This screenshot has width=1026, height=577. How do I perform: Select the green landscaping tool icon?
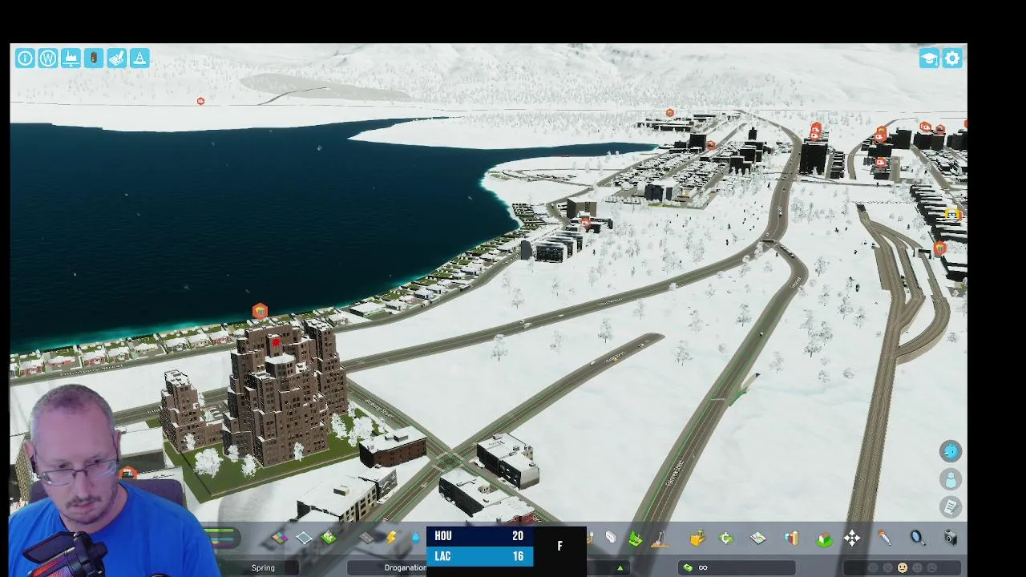pos(635,539)
